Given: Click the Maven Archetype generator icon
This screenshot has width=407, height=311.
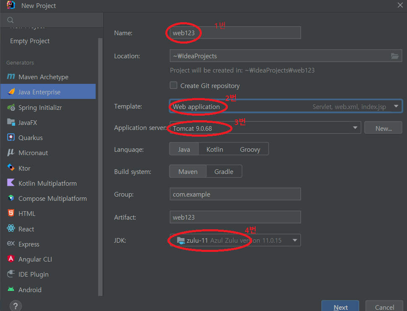Looking at the screenshot, I should point(11,77).
